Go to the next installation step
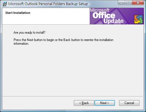 click(105, 103)
